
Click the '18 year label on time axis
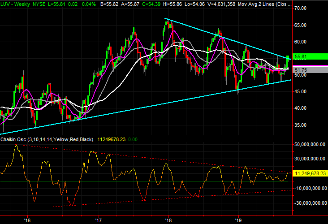168,220
